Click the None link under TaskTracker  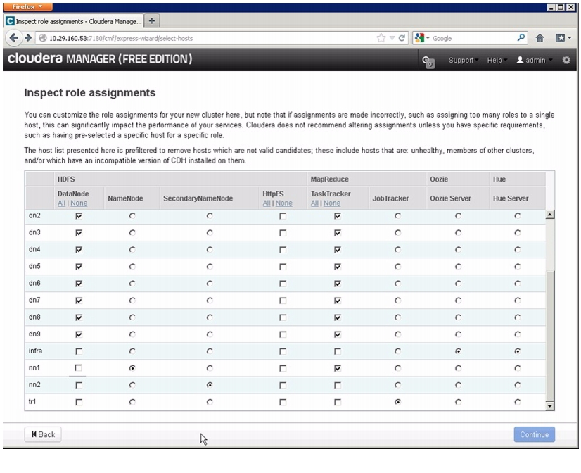point(332,203)
